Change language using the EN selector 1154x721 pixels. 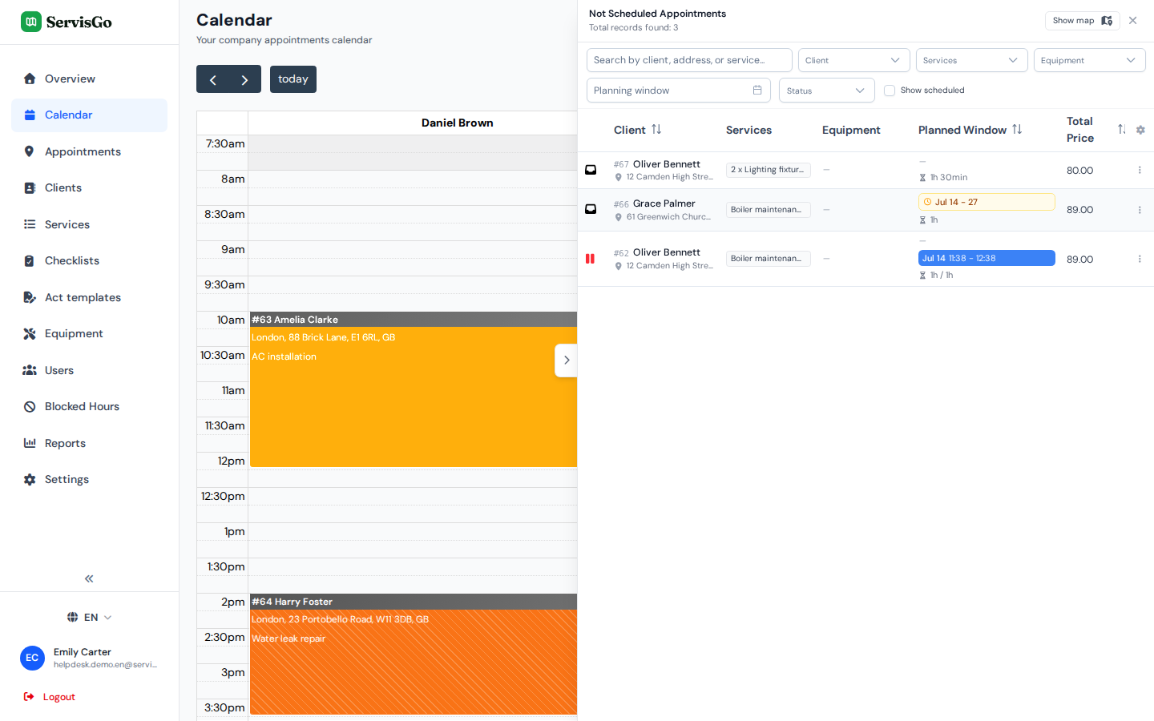click(89, 617)
